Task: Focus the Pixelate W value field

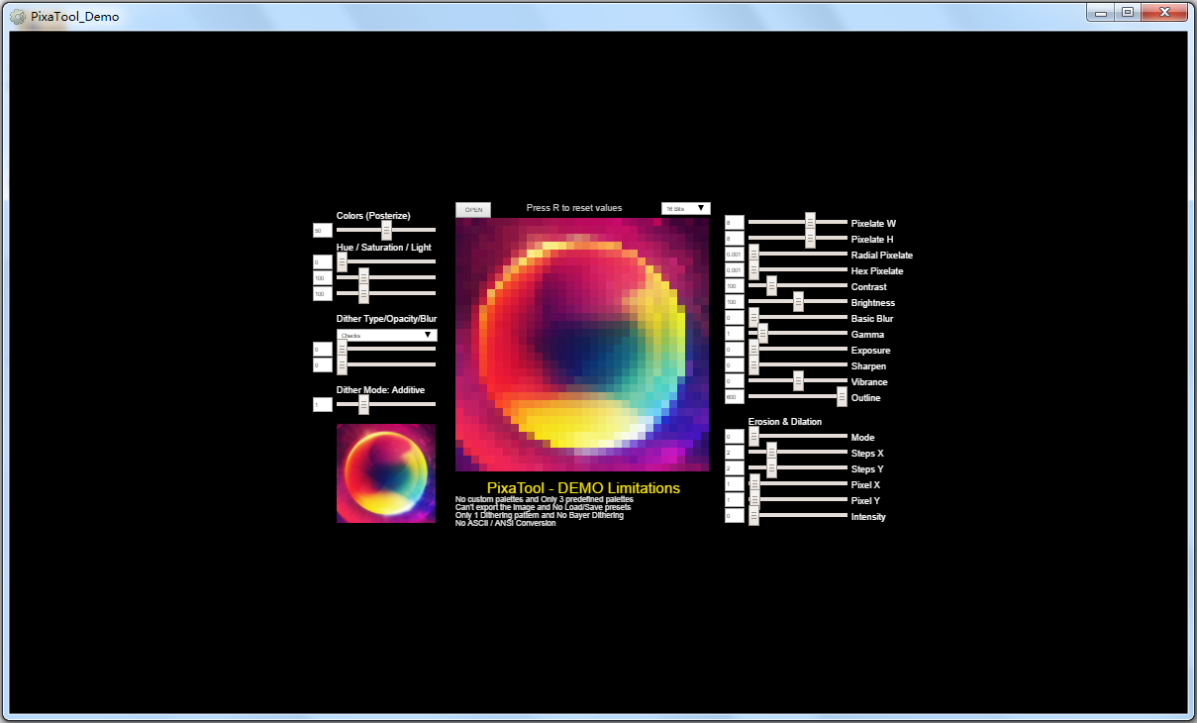Action: [x=735, y=223]
